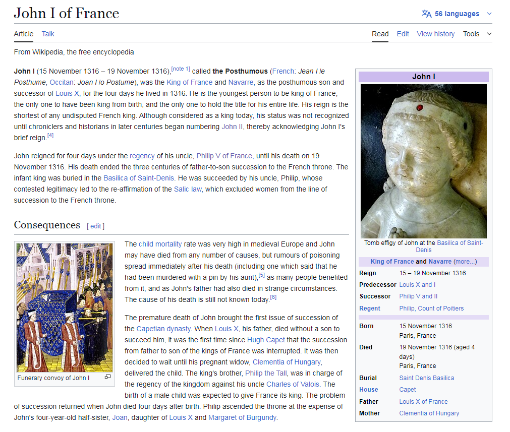The height and width of the screenshot is (432, 510).
Task: Follow the Margaret of Burgundy link
Action: point(242,417)
